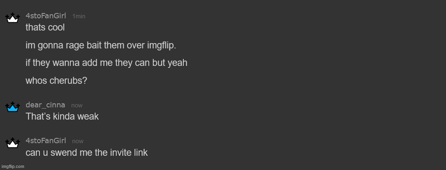Open the dear_cinna username link
The image size is (446, 170).
pos(45,105)
